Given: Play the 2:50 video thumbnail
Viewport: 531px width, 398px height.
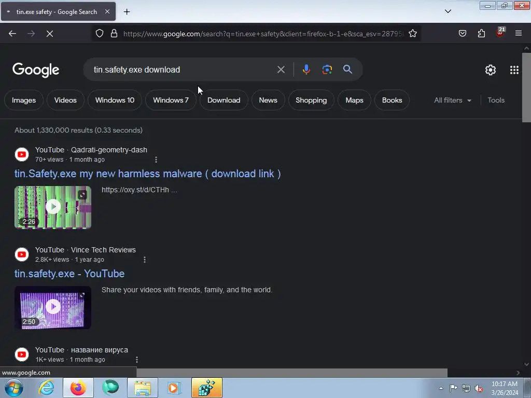Looking at the screenshot, I should (x=53, y=307).
